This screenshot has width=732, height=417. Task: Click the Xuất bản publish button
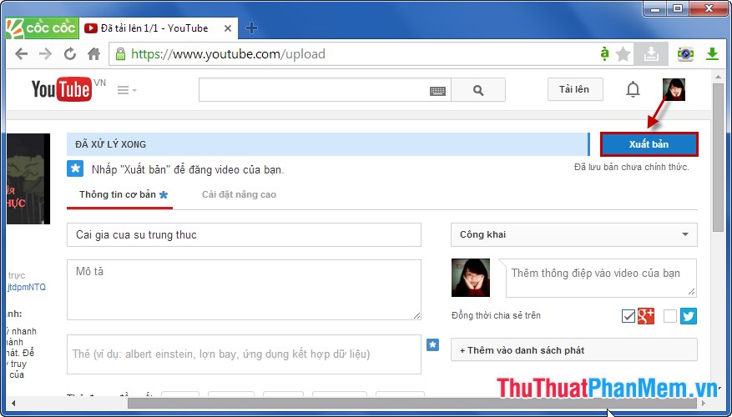[649, 144]
